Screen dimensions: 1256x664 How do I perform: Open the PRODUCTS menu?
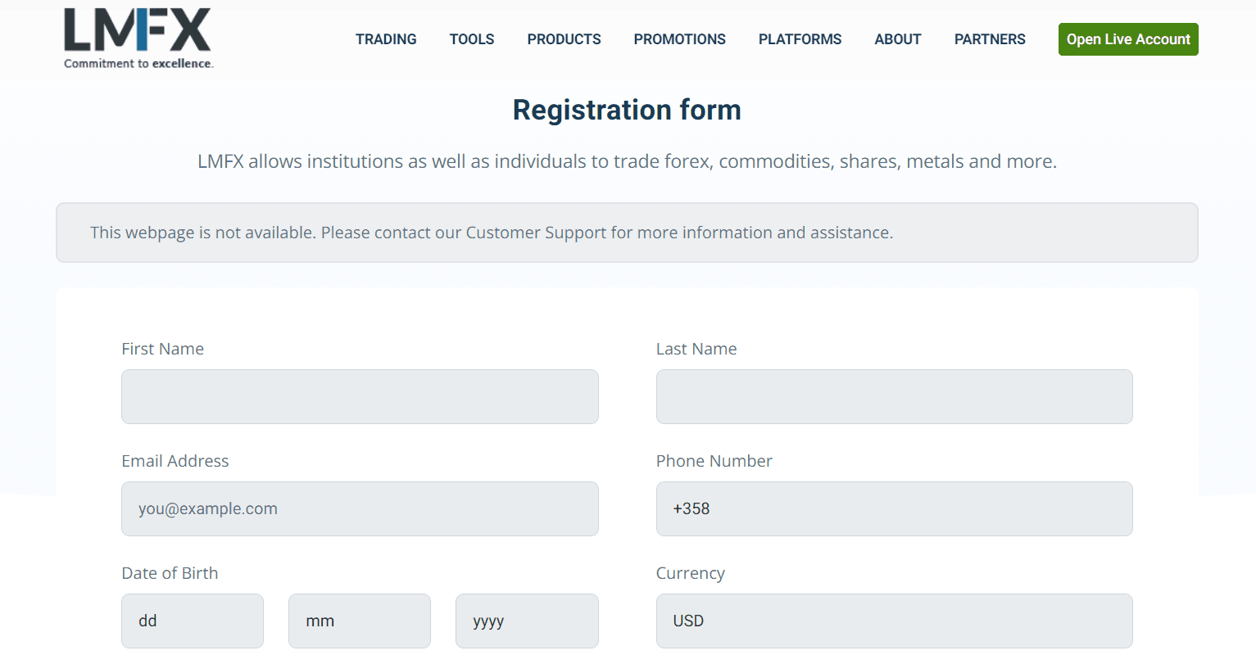tap(564, 39)
